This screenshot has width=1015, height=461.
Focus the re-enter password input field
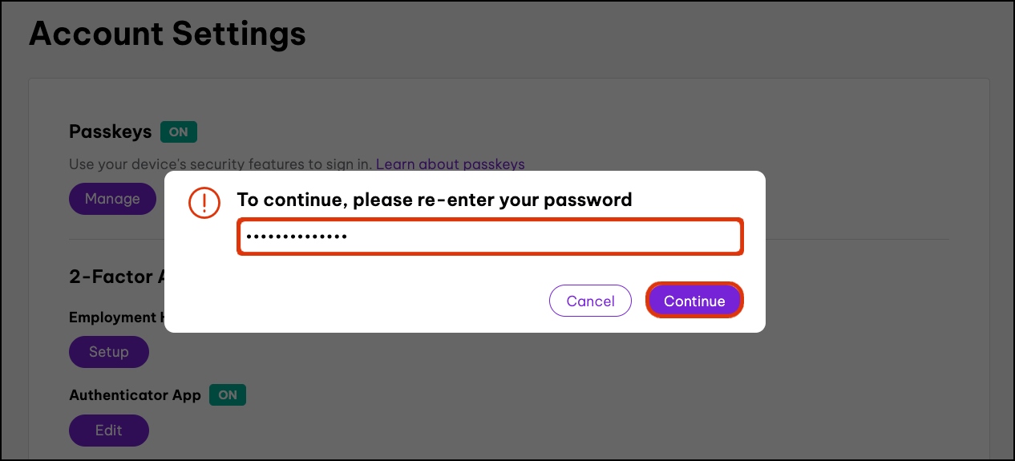pyautogui.click(x=490, y=237)
